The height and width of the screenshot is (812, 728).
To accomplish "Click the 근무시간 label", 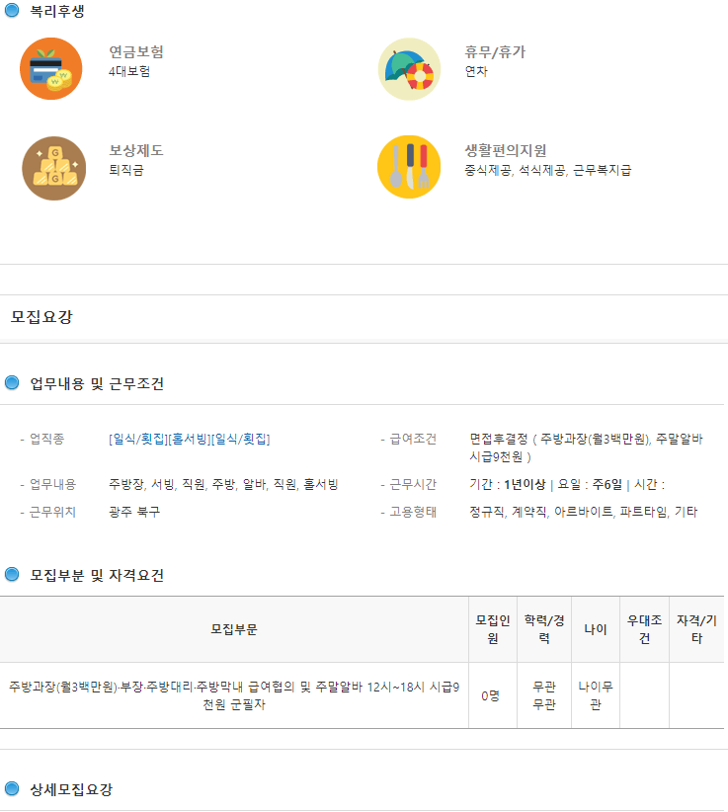I will (413, 485).
